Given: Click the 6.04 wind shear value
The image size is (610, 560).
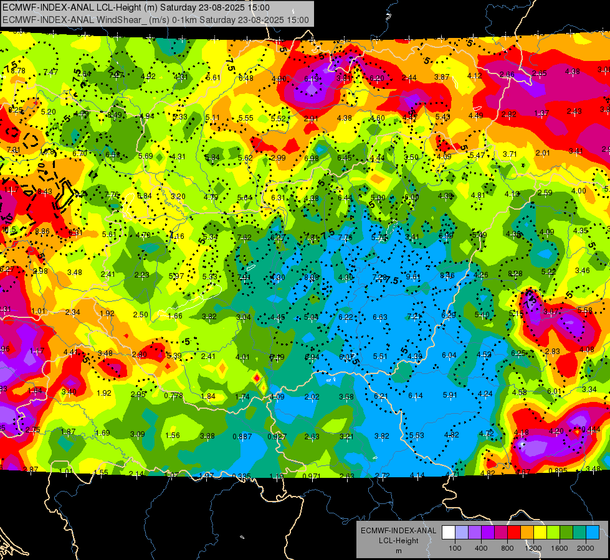Looking at the screenshot, I should pos(449,355).
